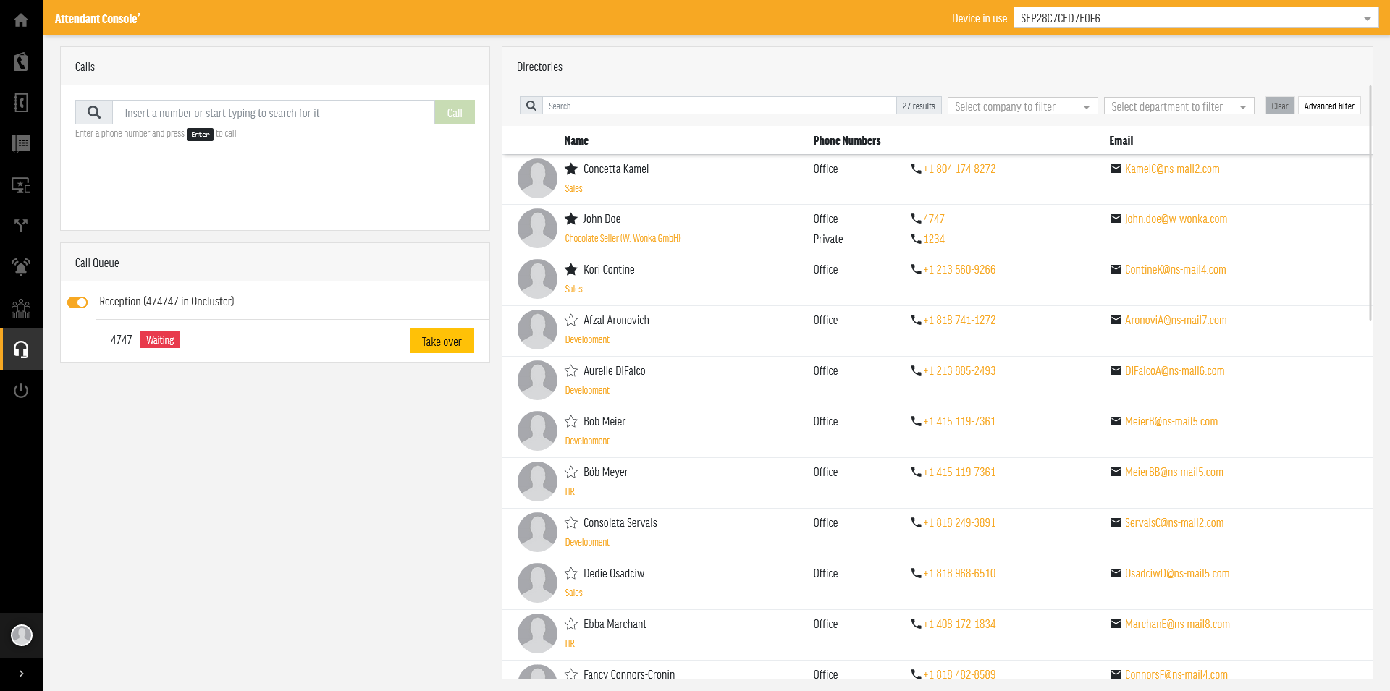Sort directory by Name column header
Screen dimensions: 1390x691
tap(576, 140)
